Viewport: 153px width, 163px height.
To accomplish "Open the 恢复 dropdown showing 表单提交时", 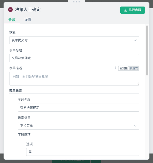I will pyautogui.click(x=74, y=40).
